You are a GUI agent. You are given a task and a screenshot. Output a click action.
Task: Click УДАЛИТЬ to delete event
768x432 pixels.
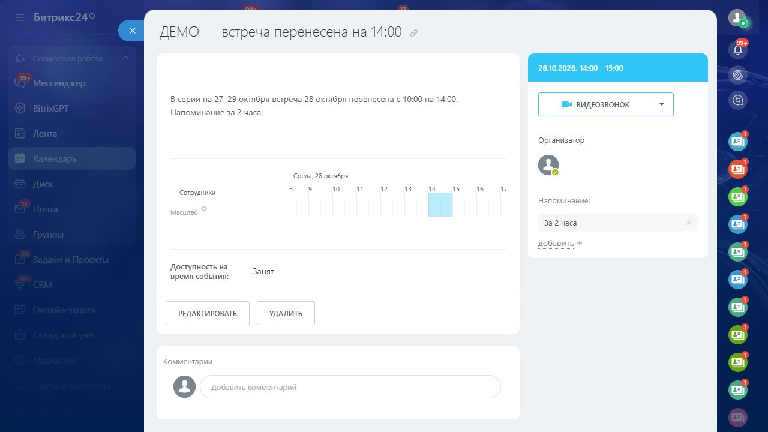pos(286,313)
